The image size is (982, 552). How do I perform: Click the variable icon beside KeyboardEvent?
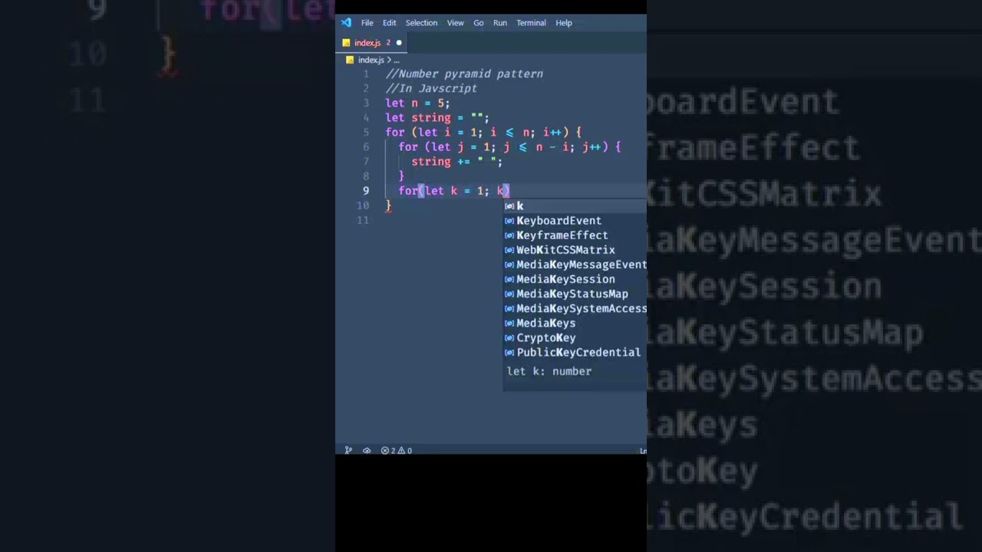point(509,221)
